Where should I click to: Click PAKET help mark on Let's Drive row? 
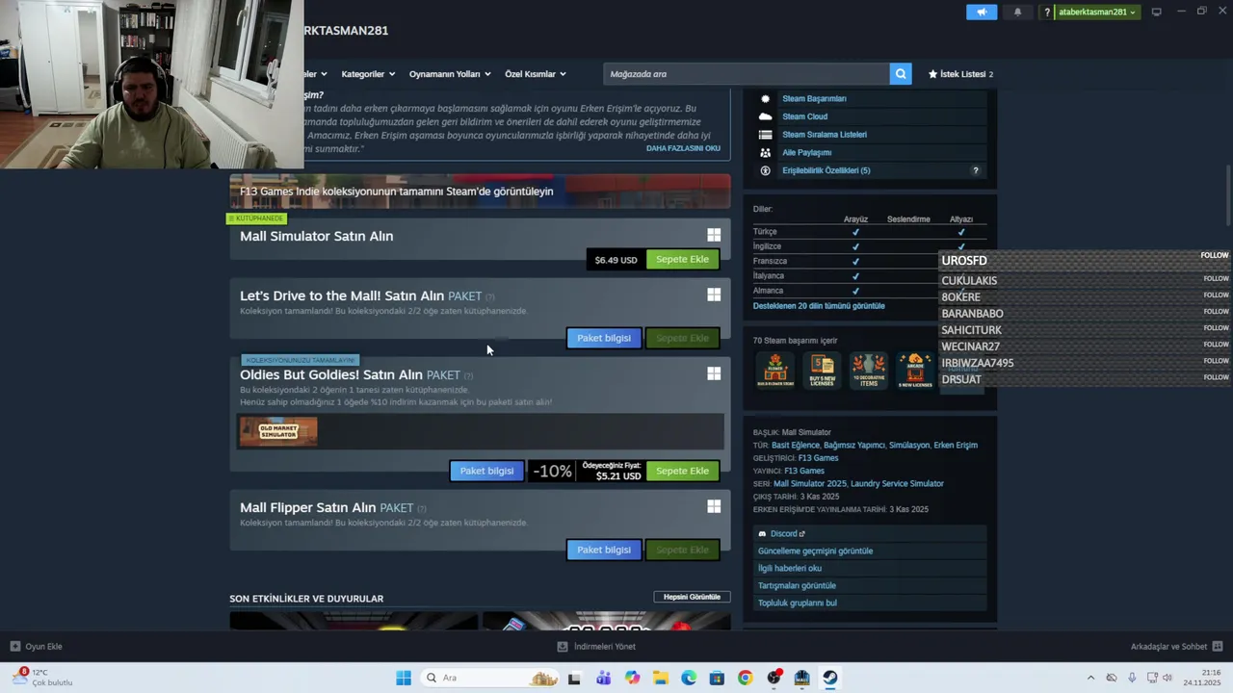[x=490, y=296]
